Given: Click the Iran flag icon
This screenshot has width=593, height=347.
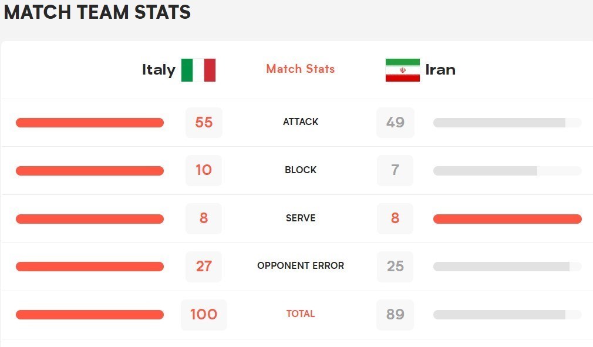Looking at the screenshot, I should pos(402,70).
